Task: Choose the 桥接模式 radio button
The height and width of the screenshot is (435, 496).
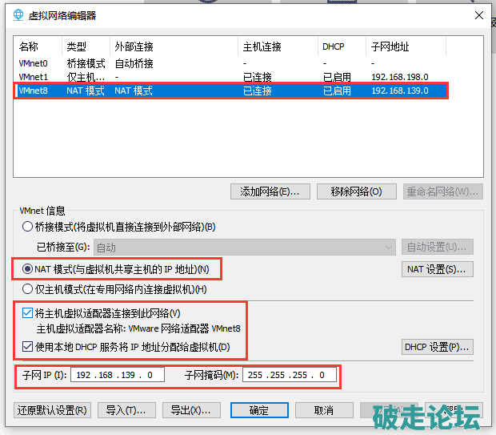Action: [29, 227]
